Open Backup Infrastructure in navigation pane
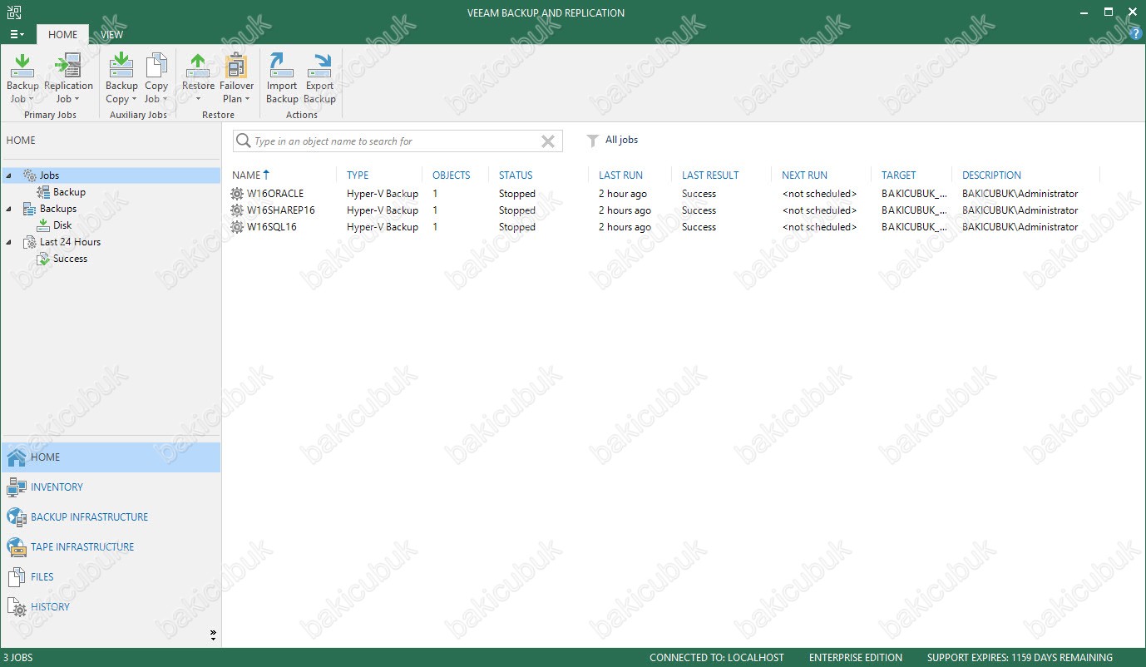 pyautogui.click(x=89, y=517)
